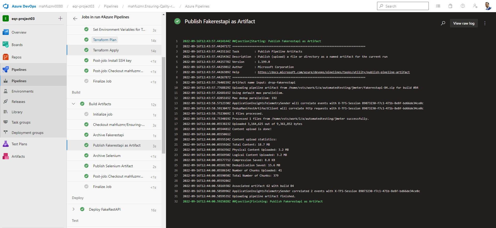This screenshot has width=496, height=228.
Task: Open the eqr-project03 breadcrumb
Action: (83, 6)
